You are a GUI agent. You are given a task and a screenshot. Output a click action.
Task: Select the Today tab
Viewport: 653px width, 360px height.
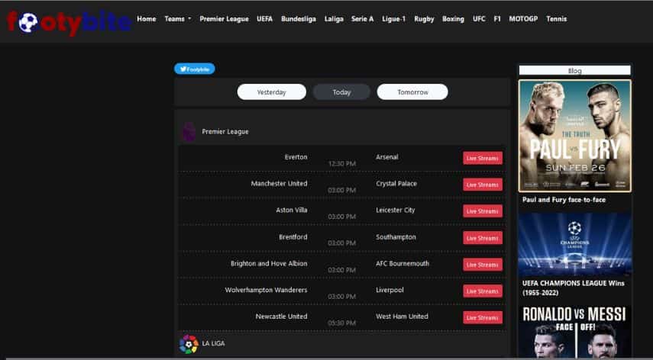[341, 92]
